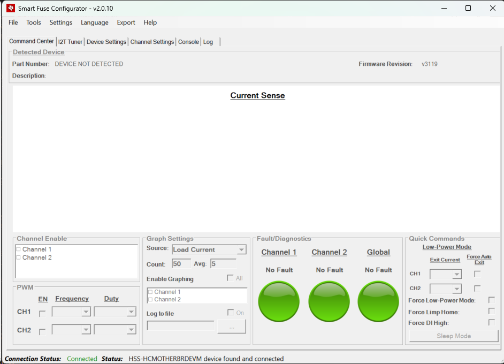Check the Force Limp Home checkbox

point(491,312)
